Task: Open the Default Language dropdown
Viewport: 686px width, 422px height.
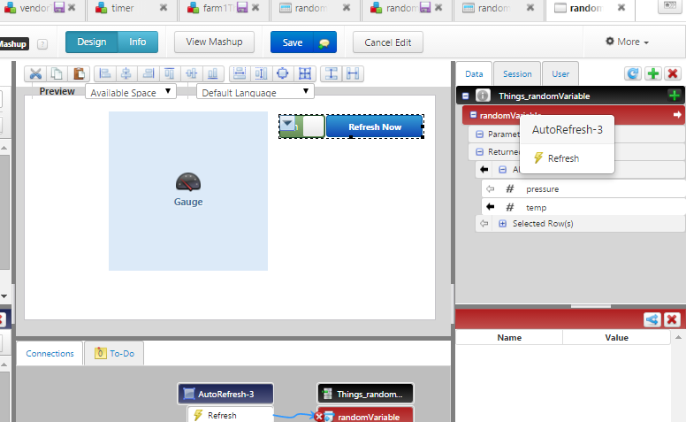Action: click(x=255, y=92)
